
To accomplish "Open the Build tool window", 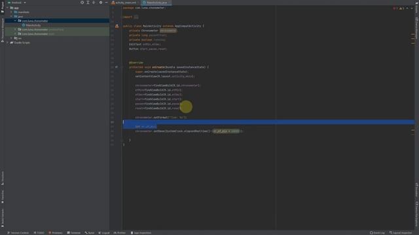I will [90, 232].
